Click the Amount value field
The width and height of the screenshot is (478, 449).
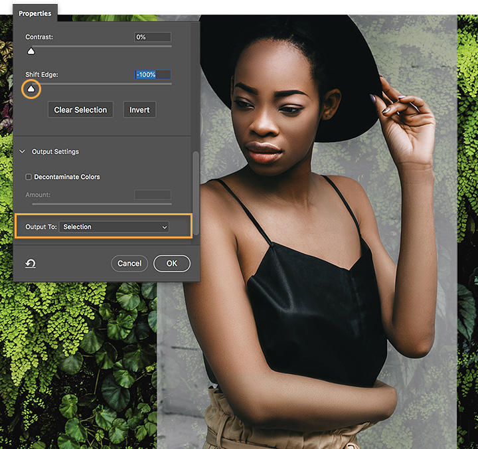tap(152, 195)
